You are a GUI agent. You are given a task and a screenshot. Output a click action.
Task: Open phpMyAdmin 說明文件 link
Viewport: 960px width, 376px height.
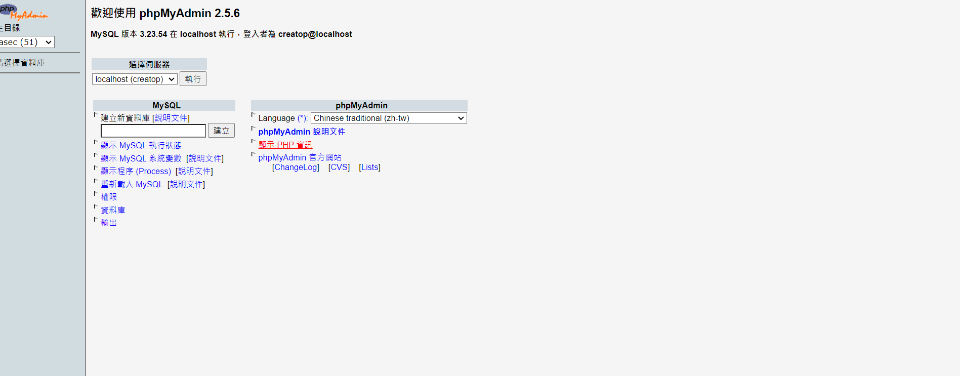[x=302, y=132]
